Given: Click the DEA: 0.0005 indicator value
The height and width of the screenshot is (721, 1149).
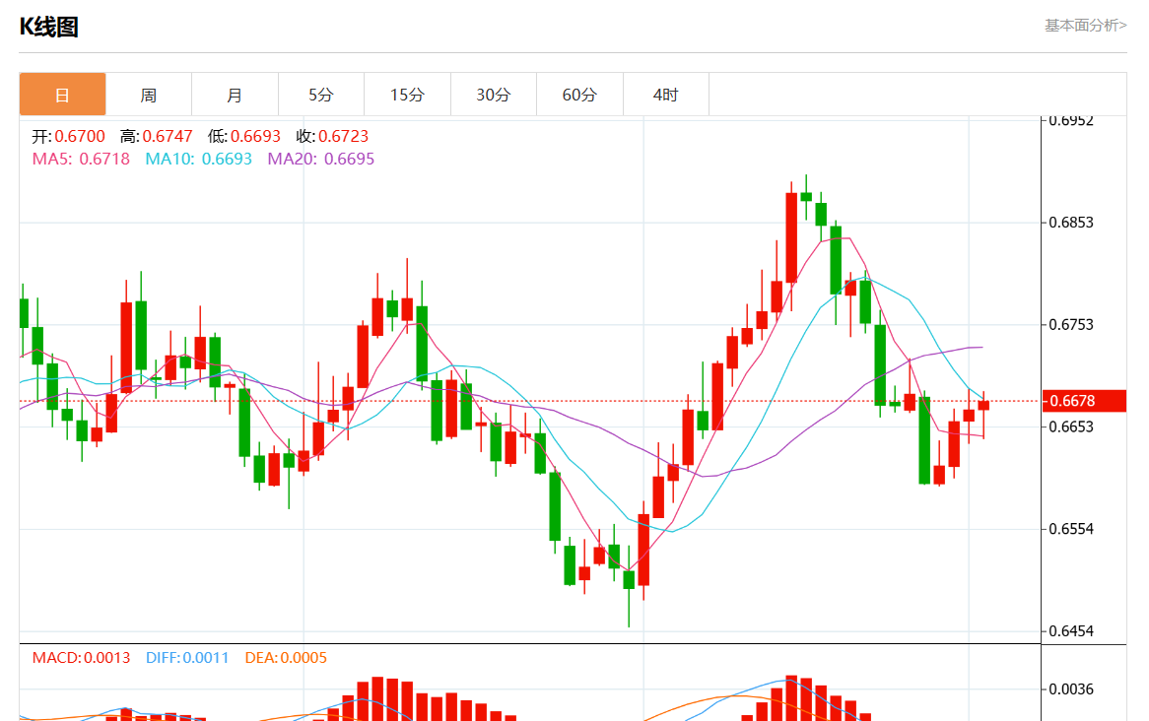Looking at the screenshot, I should pyautogui.click(x=286, y=658).
